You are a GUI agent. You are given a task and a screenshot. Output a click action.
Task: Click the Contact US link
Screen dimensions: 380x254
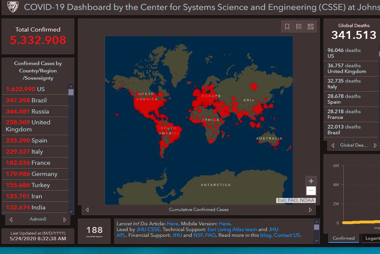pyautogui.click(x=287, y=235)
